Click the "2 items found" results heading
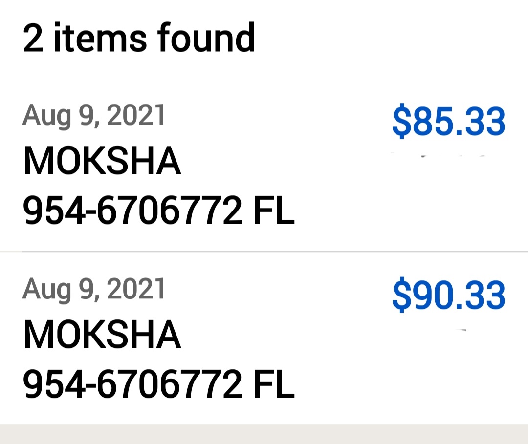The height and width of the screenshot is (444, 528). coord(139,38)
